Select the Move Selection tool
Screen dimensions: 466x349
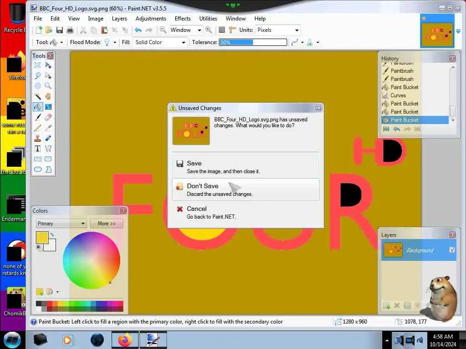(x=48, y=76)
